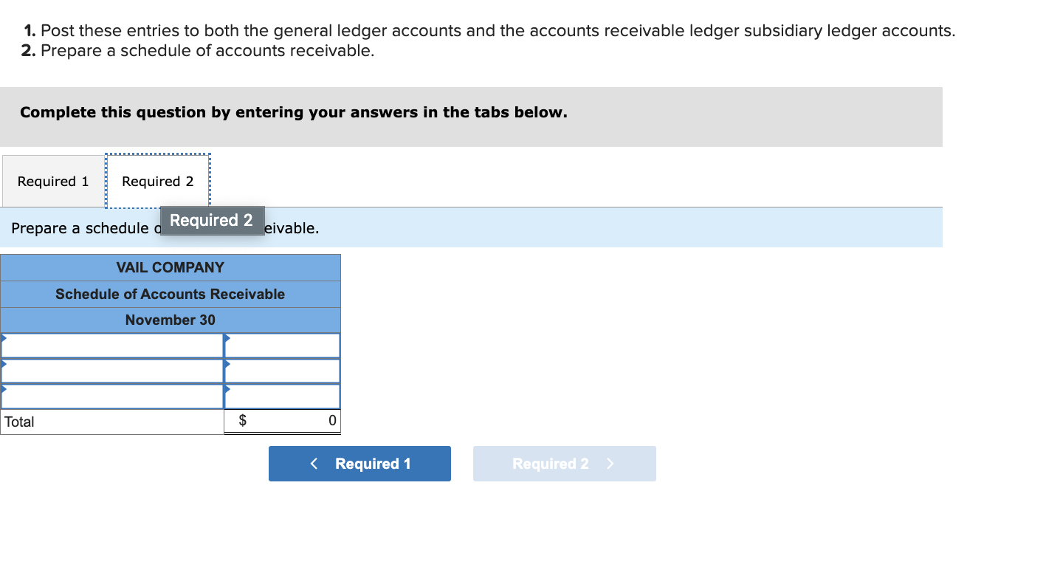Click the Total row label

19,422
